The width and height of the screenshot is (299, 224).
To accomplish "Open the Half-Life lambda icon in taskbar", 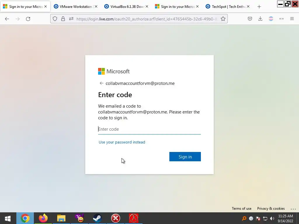I will tap(134, 218).
